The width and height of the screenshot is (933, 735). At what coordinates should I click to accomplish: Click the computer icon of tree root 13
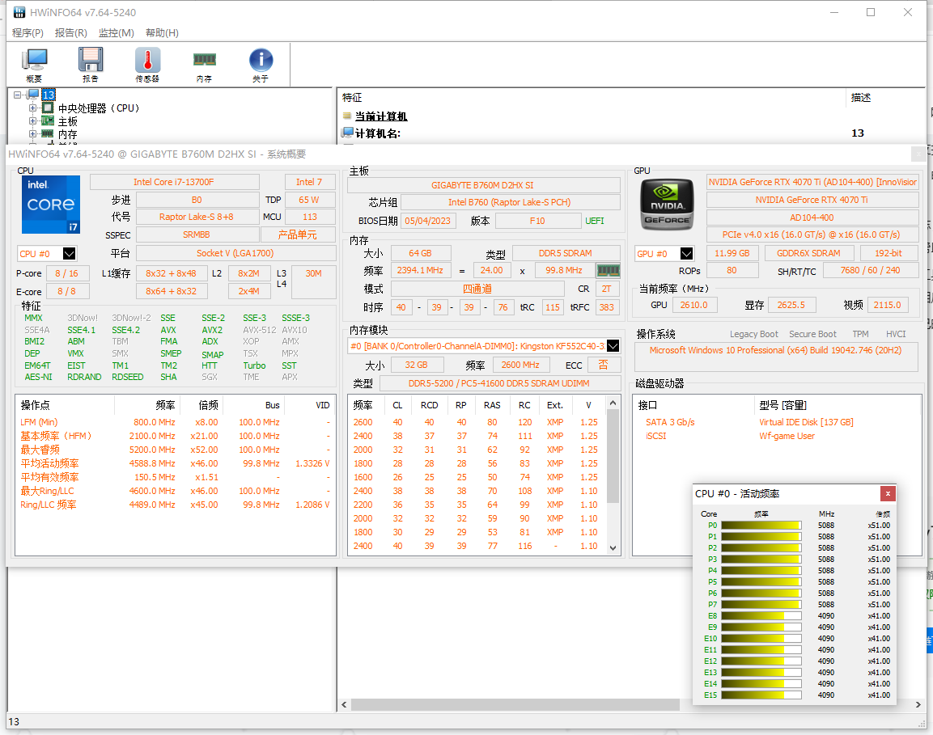point(33,95)
